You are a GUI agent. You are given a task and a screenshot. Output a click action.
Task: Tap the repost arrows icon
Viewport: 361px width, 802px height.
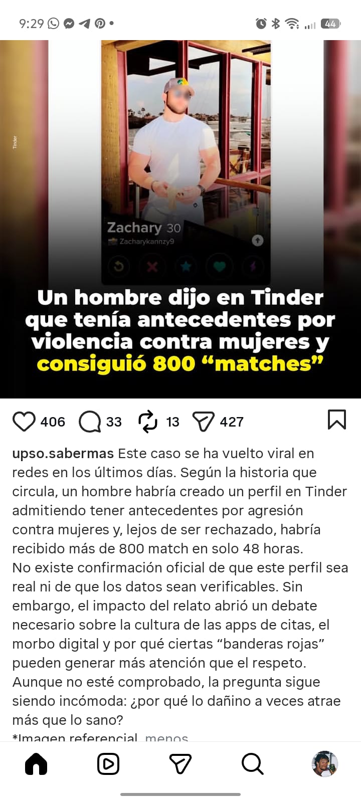[148, 422]
